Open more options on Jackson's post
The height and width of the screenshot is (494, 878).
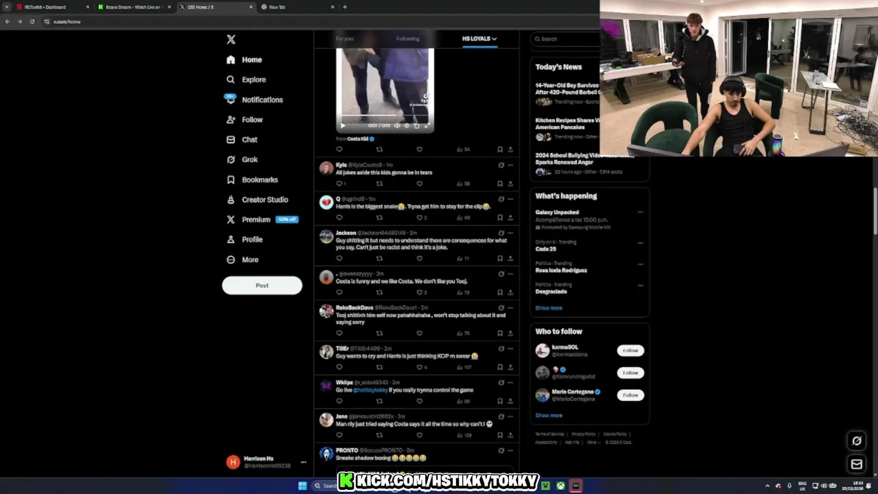[510, 233]
